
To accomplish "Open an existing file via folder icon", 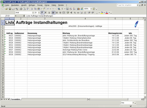I will tap(6, 9).
